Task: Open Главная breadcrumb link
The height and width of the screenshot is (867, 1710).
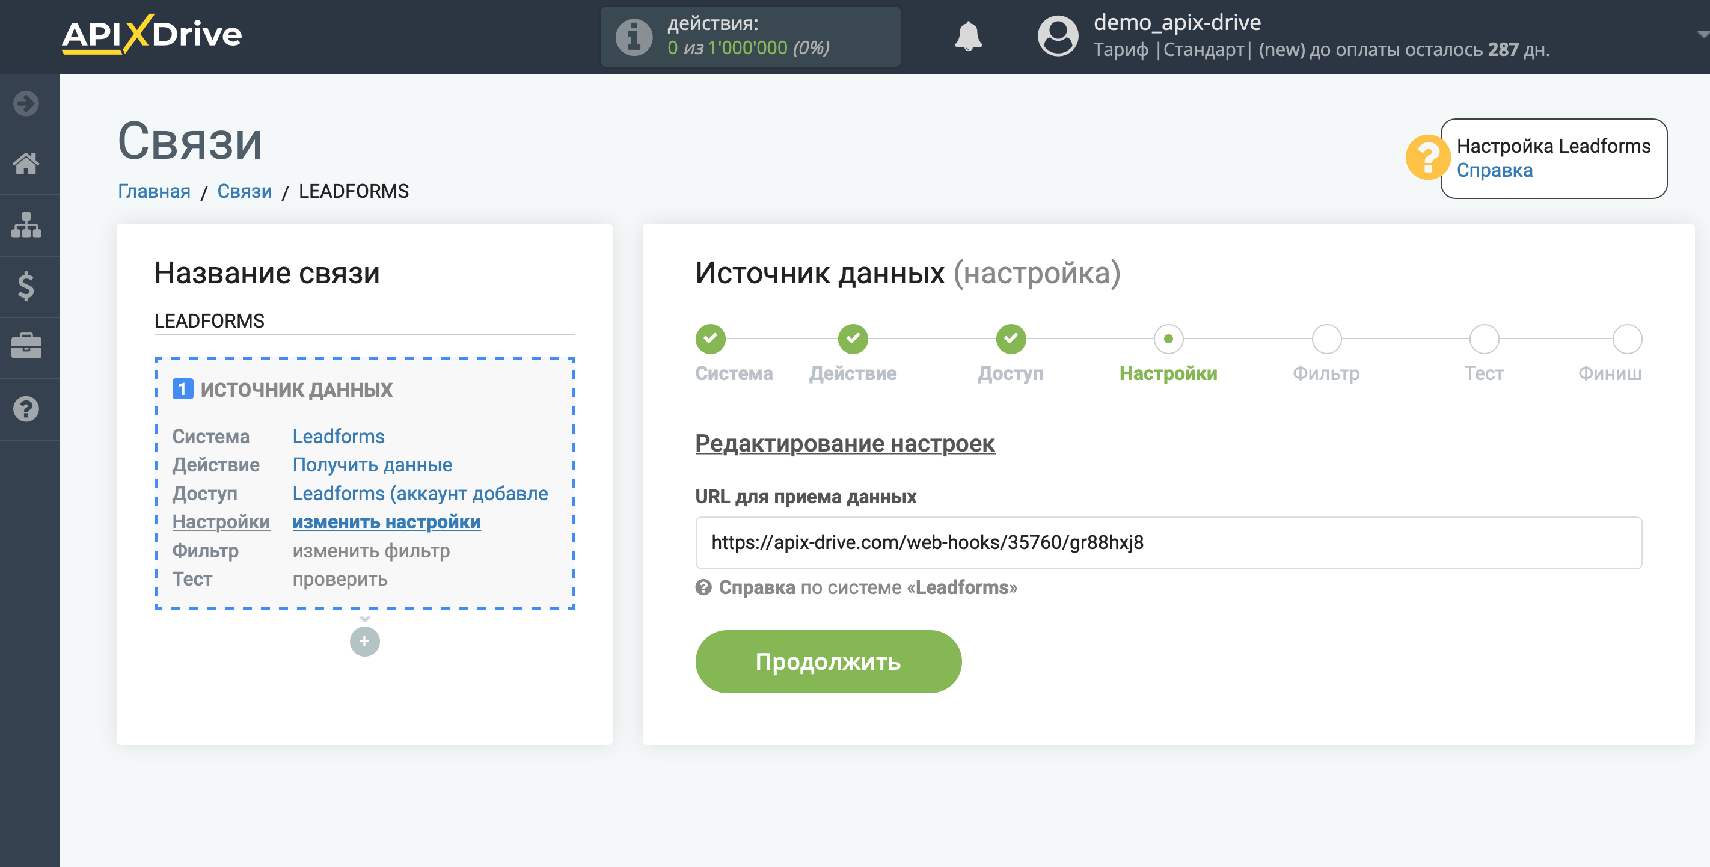Action: [154, 191]
